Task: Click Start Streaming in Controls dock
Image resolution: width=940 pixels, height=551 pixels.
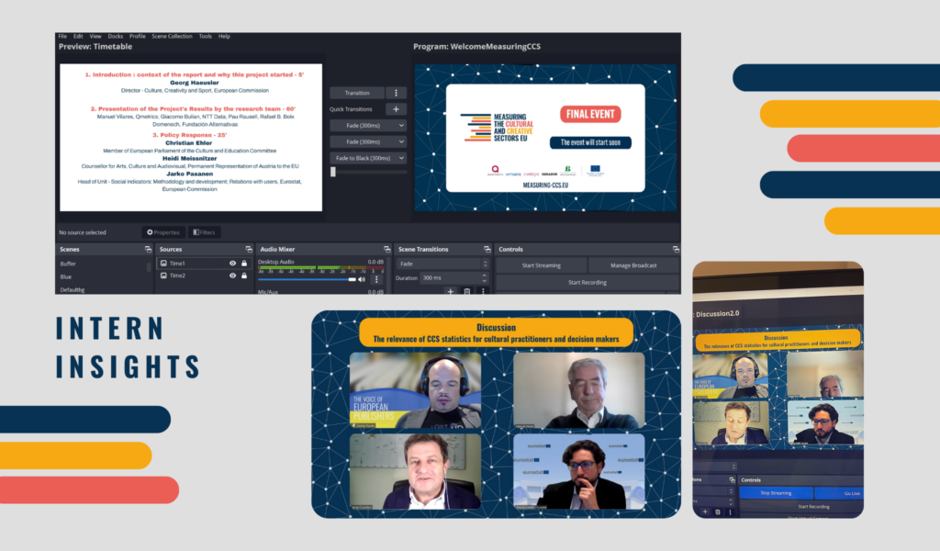Action: coord(542,265)
